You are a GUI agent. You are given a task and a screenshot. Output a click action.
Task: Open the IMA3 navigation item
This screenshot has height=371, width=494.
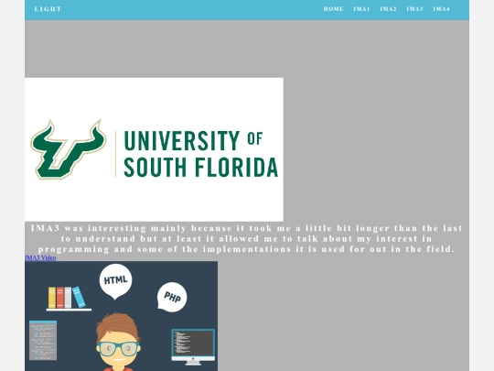414,9
